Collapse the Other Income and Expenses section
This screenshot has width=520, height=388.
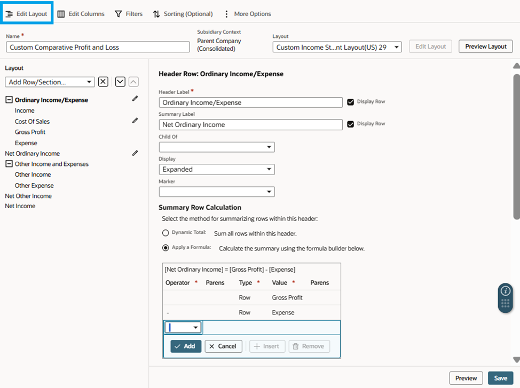coord(9,164)
